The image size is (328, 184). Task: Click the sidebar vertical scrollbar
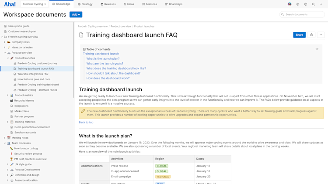click(x=73, y=60)
